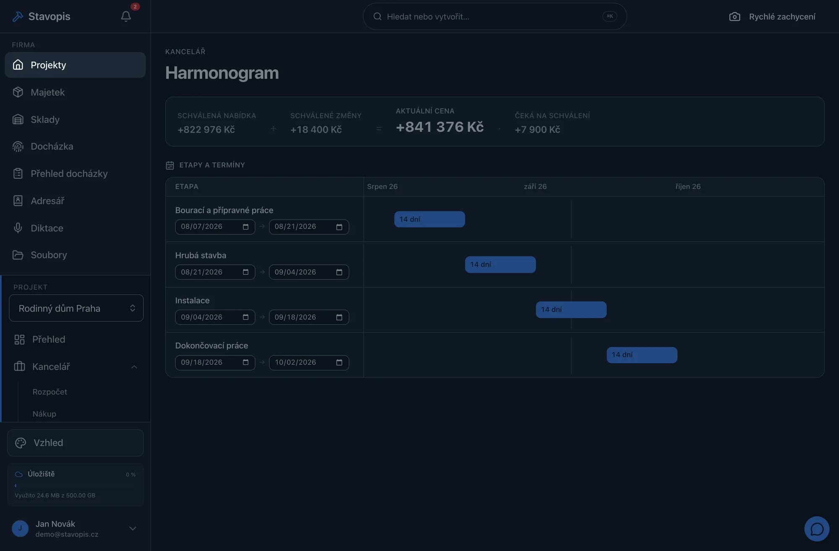Click the Etapy a termíny calendar icon
The width and height of the screenshot is (839, 551).
[x=170, y=165]
